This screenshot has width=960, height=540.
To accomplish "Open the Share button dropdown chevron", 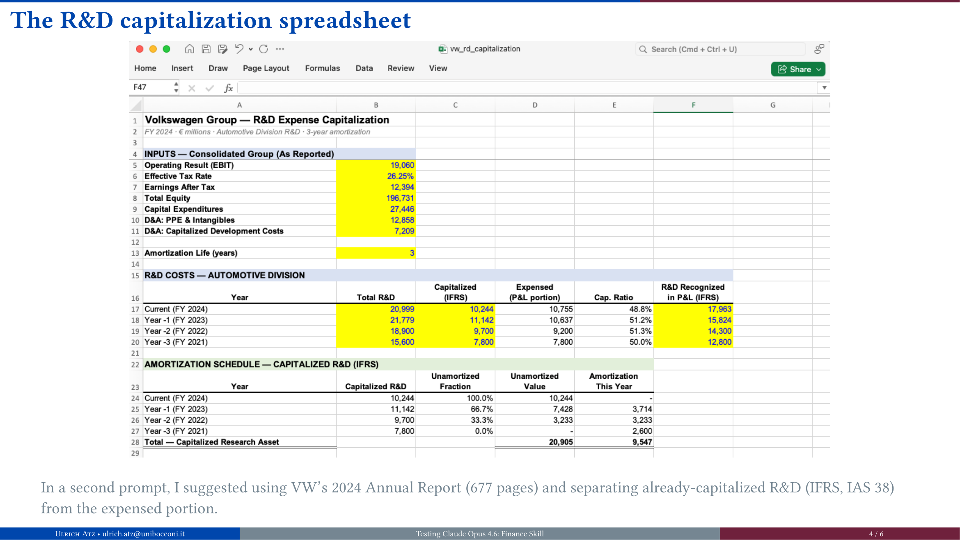I will coord(818,69).
